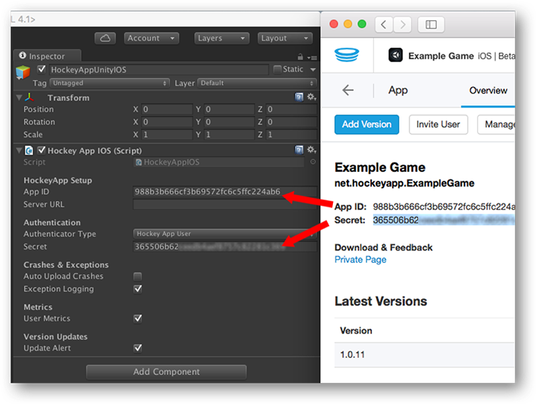This screenshot has width=537, height=405.
Task: Go back with the browser back arrow
Action: pos(384,25)
